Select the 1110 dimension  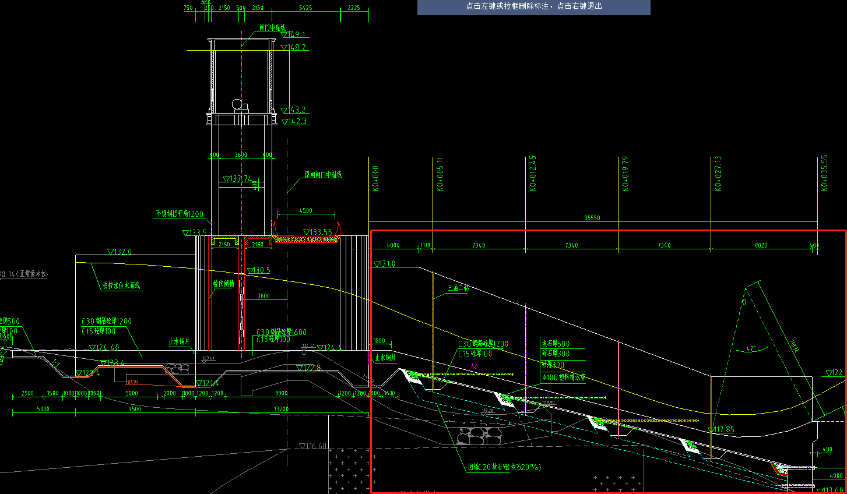tap(426, 246)
